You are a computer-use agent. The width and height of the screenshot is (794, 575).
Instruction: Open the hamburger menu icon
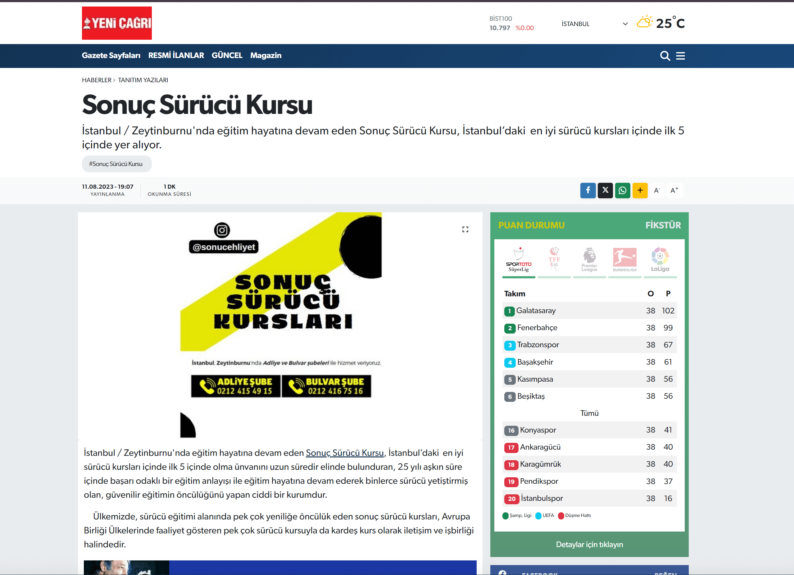point(680,56)
